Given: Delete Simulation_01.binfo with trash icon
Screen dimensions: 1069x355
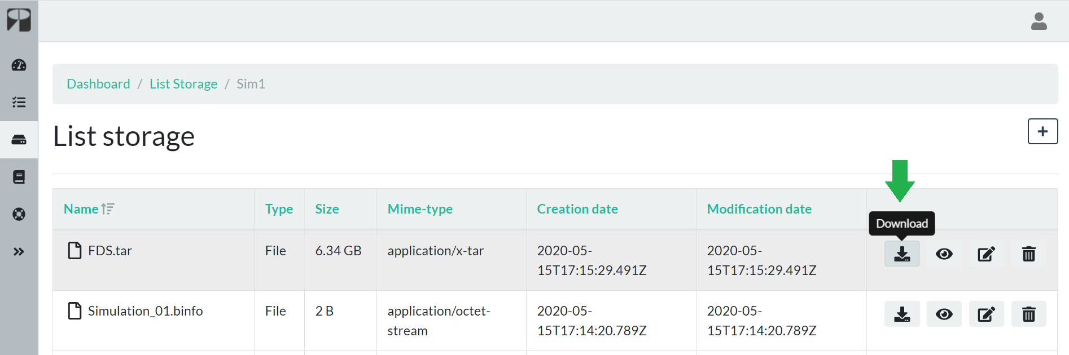Looking at the screenshot, I should coord(1028,314).
